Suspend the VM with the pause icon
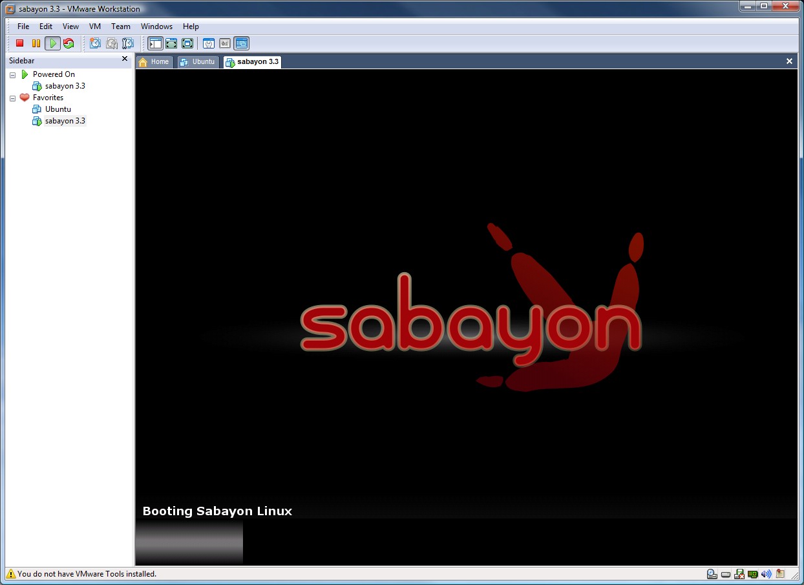The width and height of the screenshot is (804, 585). (x=36, y=43)
